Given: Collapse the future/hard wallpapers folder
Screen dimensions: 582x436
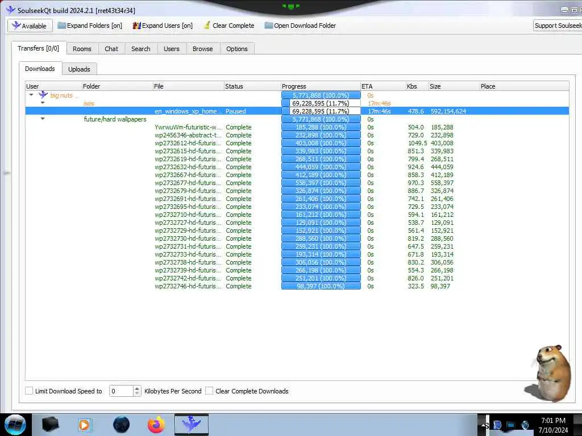Looking at the screenshot, I should (x=43, y=119).
